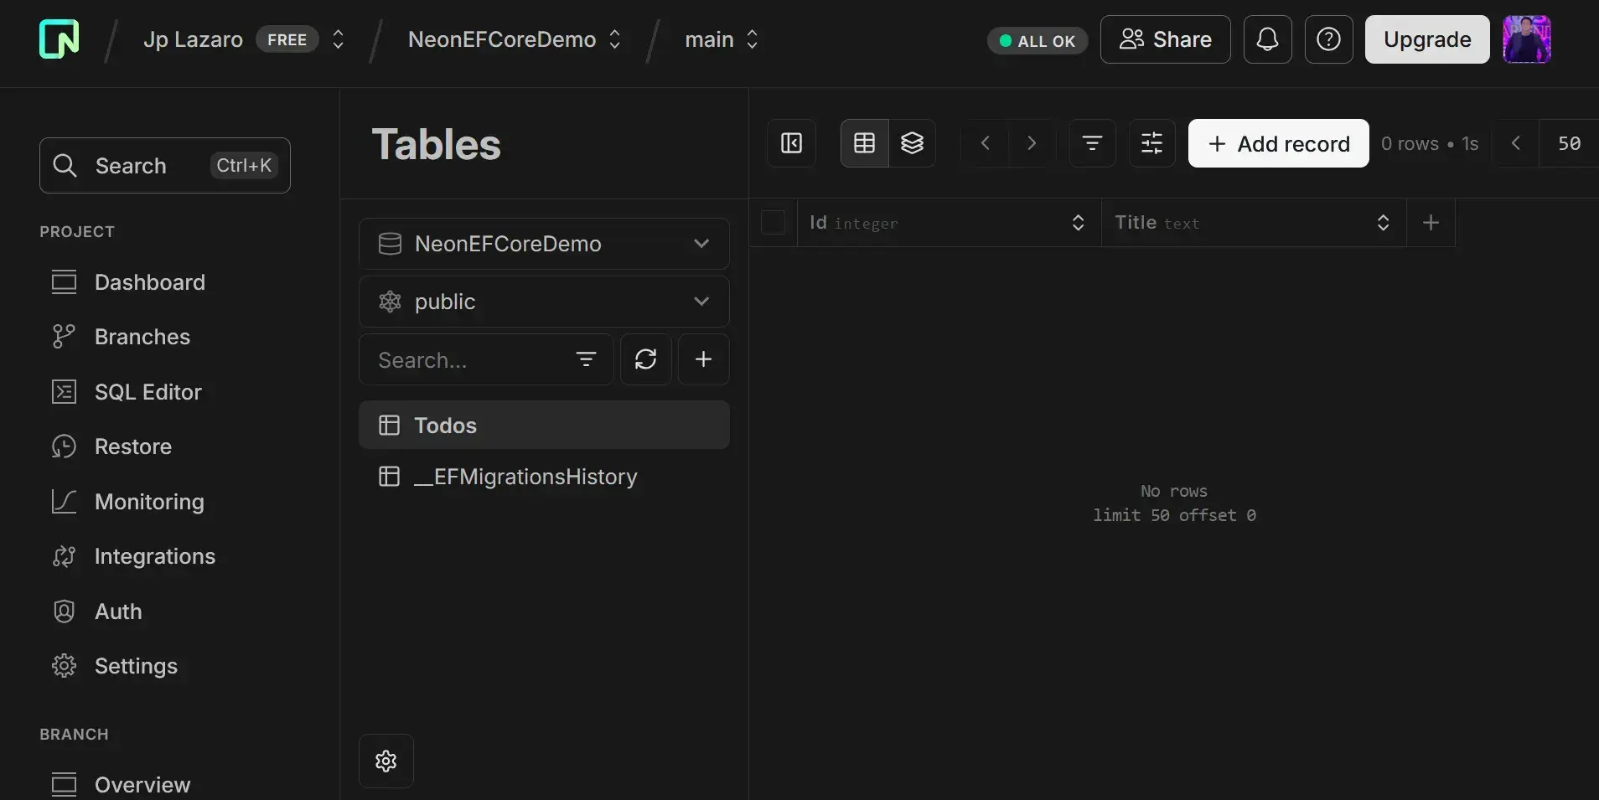Viewport: 1599px width, 800px height.
Task: Sort by the Title column arrows
Action: pos(1383,222)
